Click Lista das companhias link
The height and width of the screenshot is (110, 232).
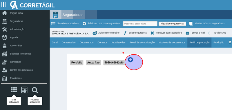pos(68,23)
